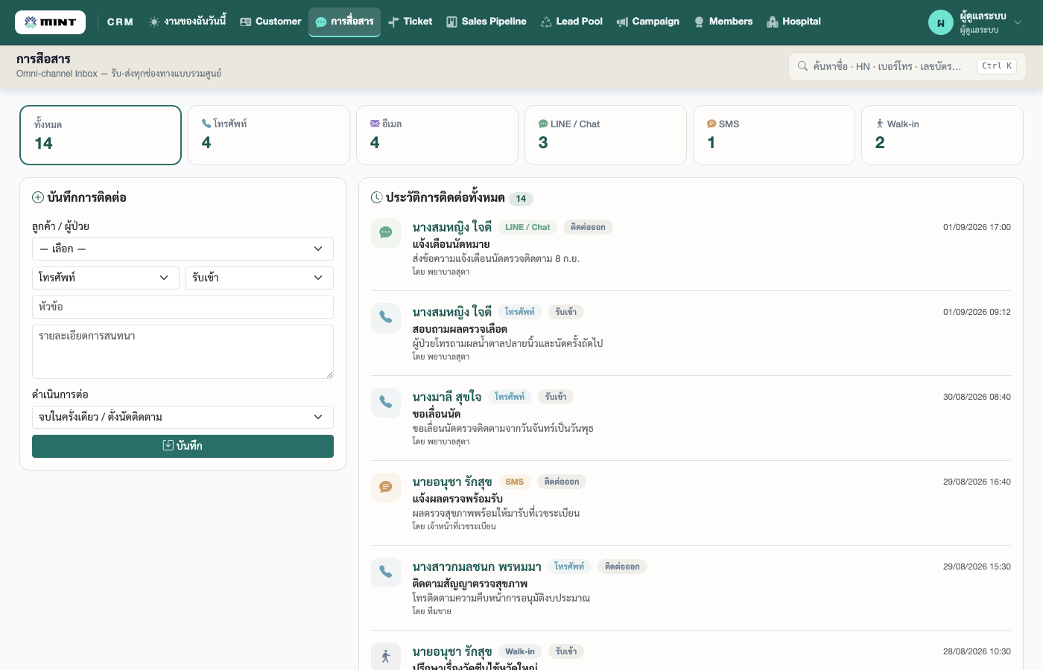
Task: Open นางสมหญิง ใจดี link in แจ้งเตือนนัดหมาย entry
Action: [452, 227]
